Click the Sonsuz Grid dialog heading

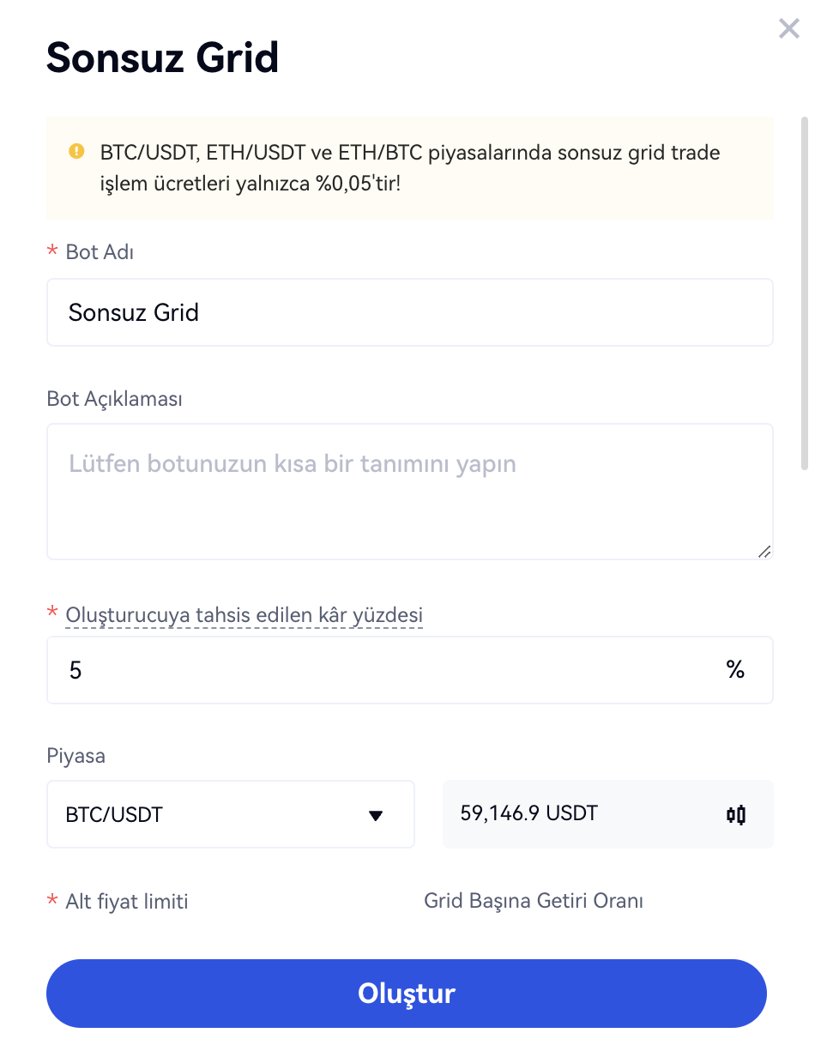[163, 57]
